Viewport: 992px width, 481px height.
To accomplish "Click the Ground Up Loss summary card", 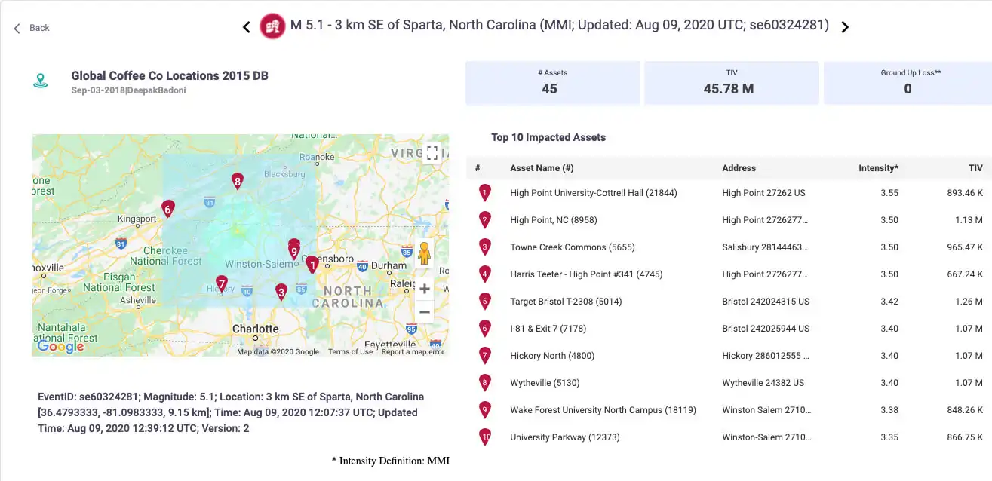I will click(x=907, y=83).
